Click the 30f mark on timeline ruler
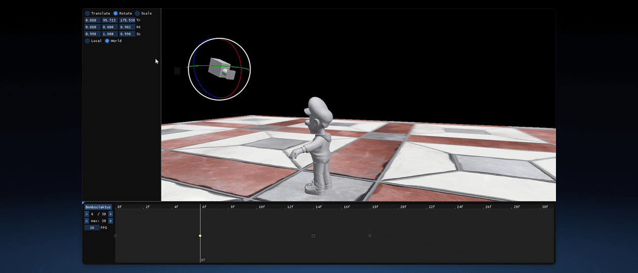Image resolution: width=638 pixels, height=273 pixels. pos(545,207)
